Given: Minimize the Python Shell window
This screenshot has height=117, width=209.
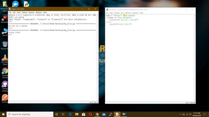Looking at the screenshot, I should (83, 9).
